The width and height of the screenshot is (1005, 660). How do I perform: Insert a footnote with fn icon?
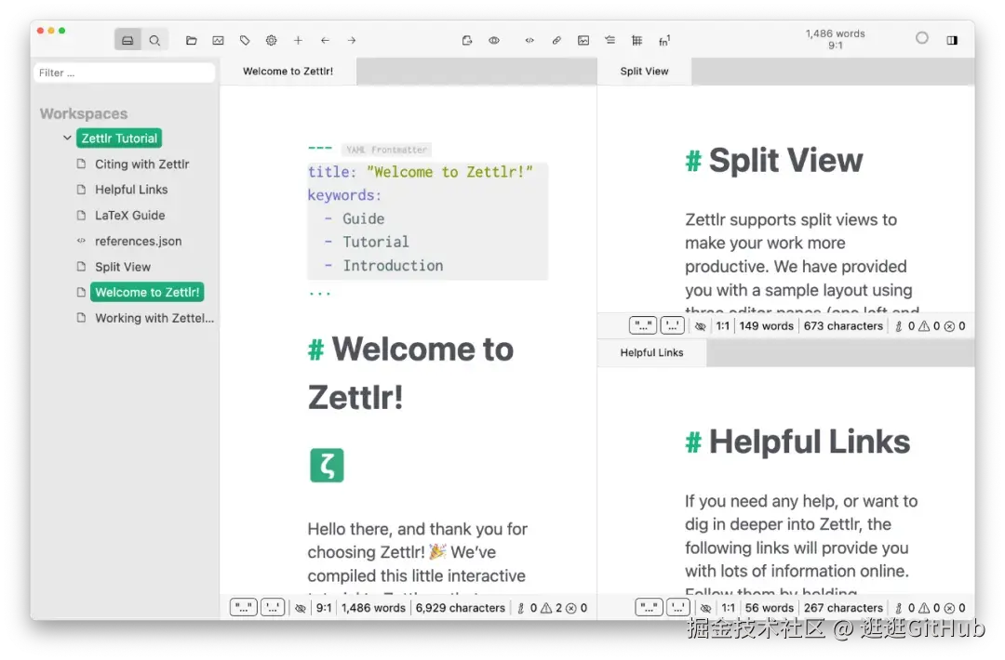664,40
